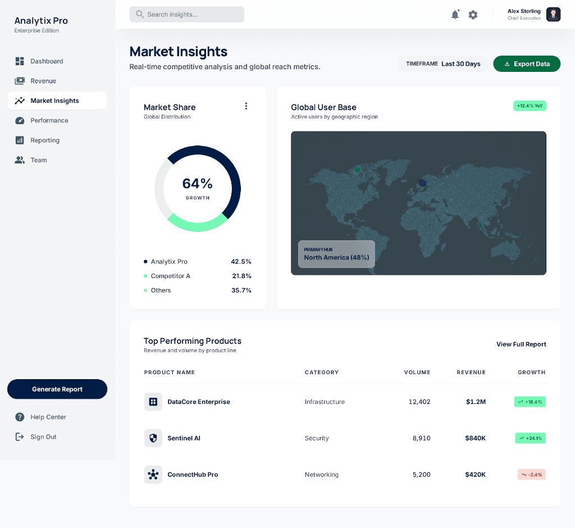This screenshot has width=575, height=528.
Task: Open Reporting from the sidebar icon
Action: tap(20, 140)
